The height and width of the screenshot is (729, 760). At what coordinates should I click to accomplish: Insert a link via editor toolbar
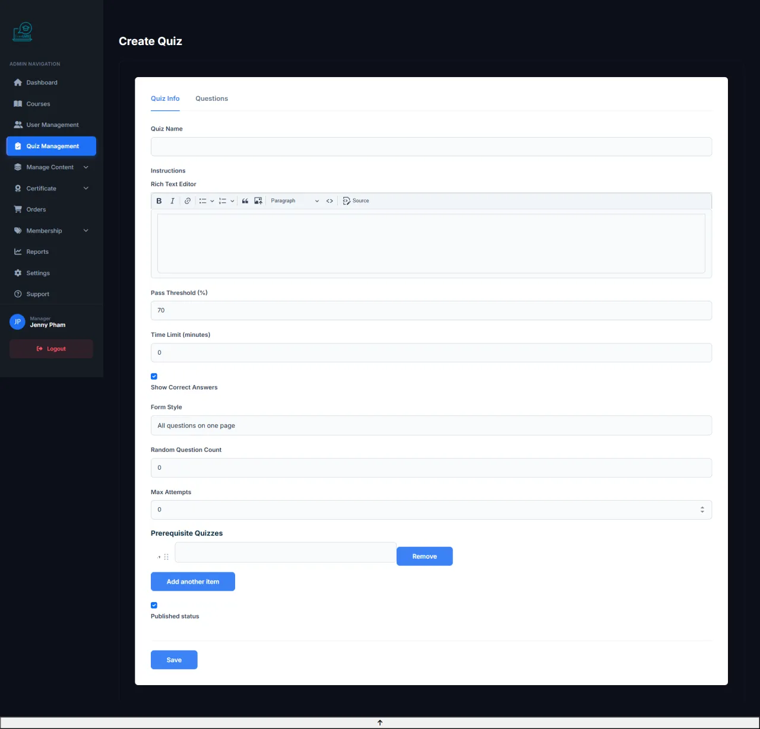pyautogui.click(x=188, y=201)
